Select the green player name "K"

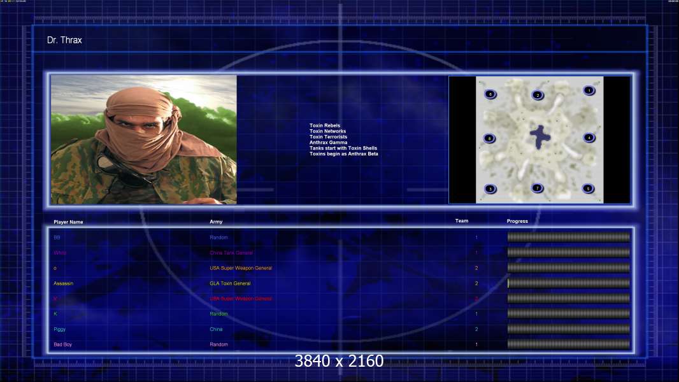click(x=55, y=314)
